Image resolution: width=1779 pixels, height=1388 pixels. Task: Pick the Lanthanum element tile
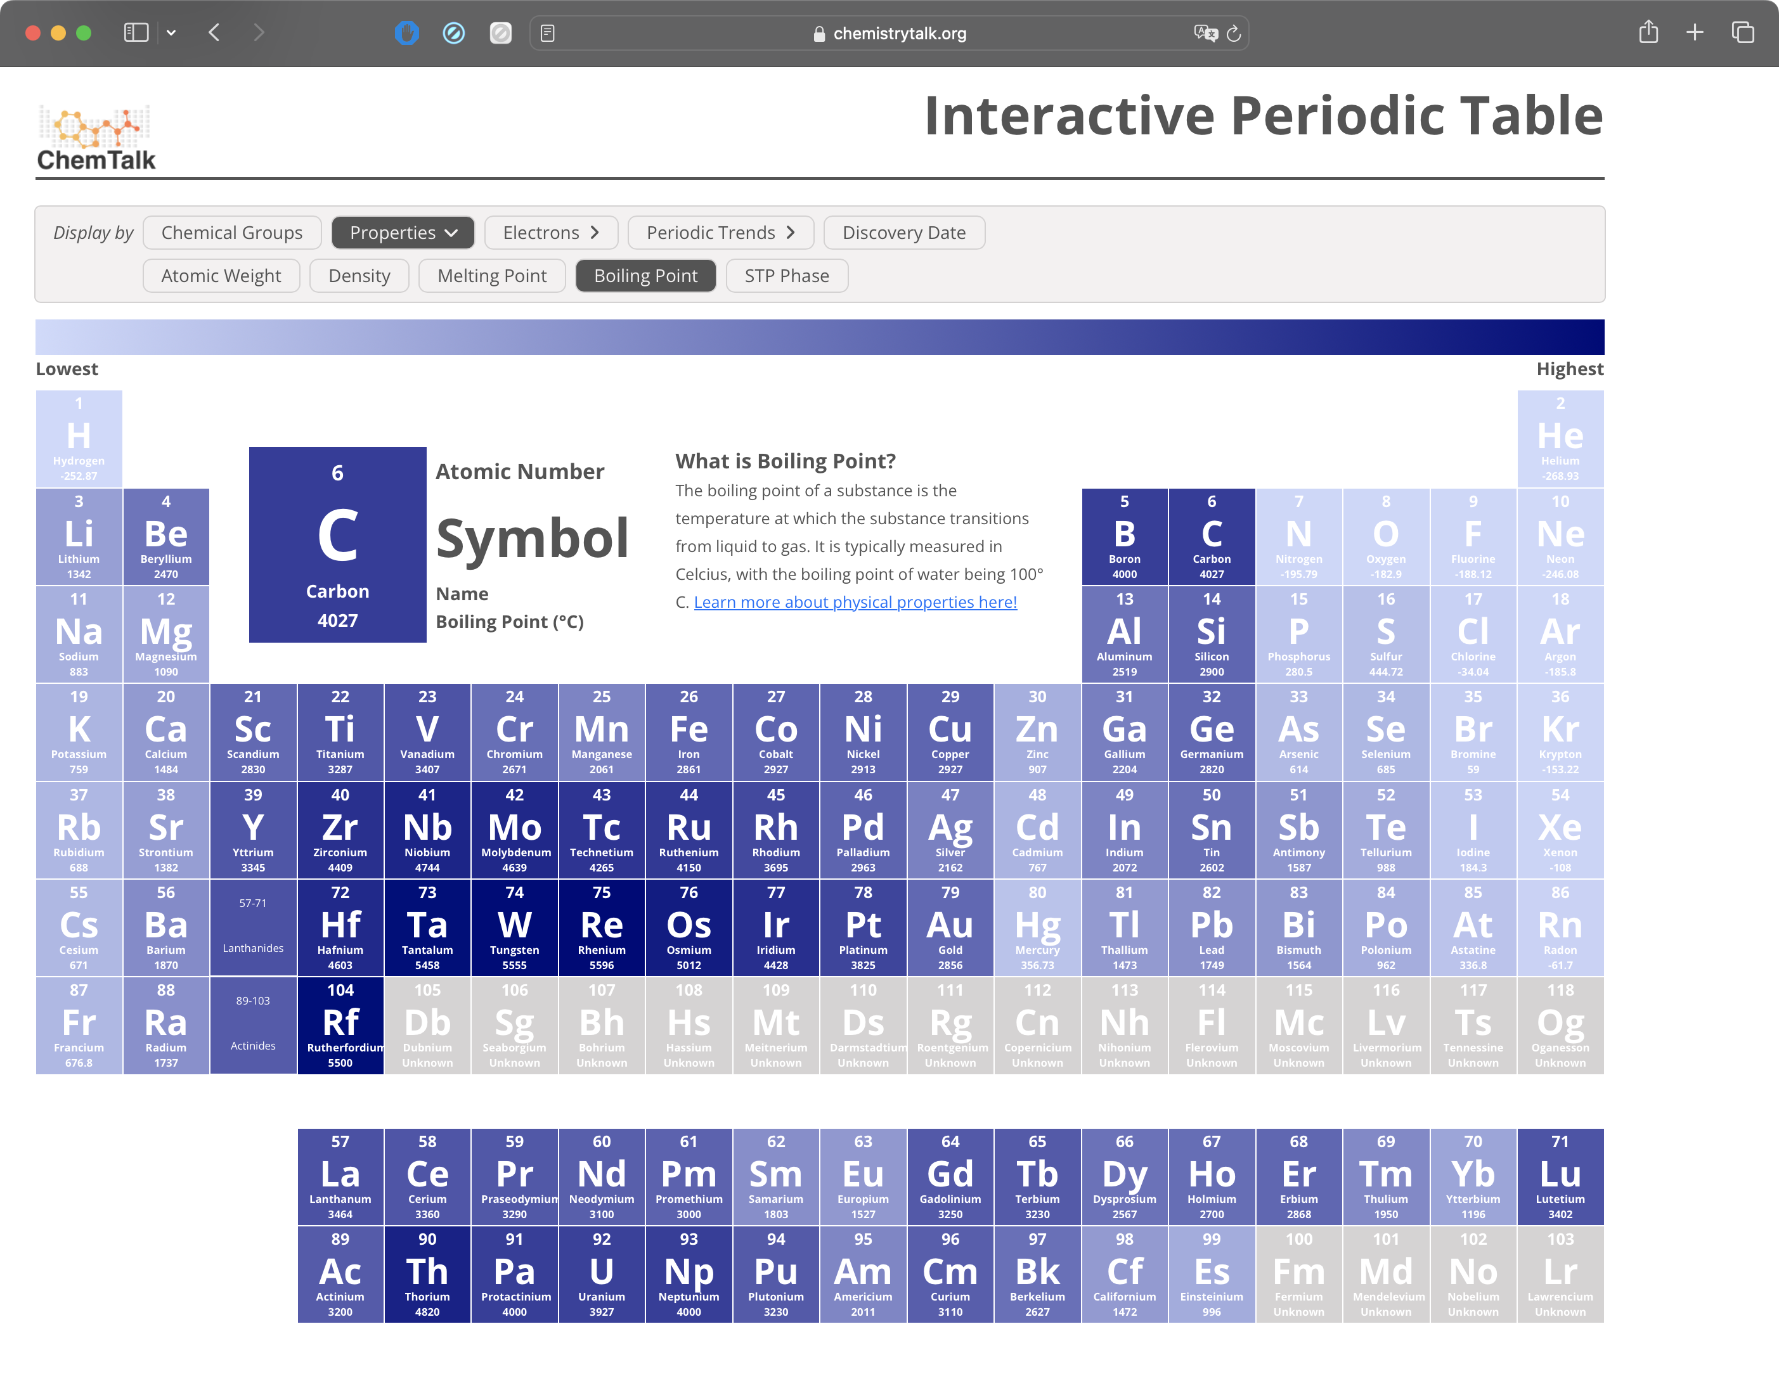point(340,1176)
